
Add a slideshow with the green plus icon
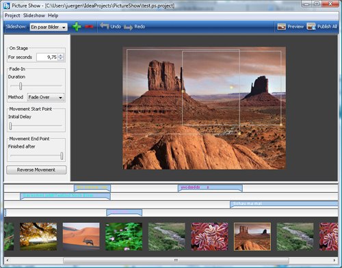tap(77, 27)
